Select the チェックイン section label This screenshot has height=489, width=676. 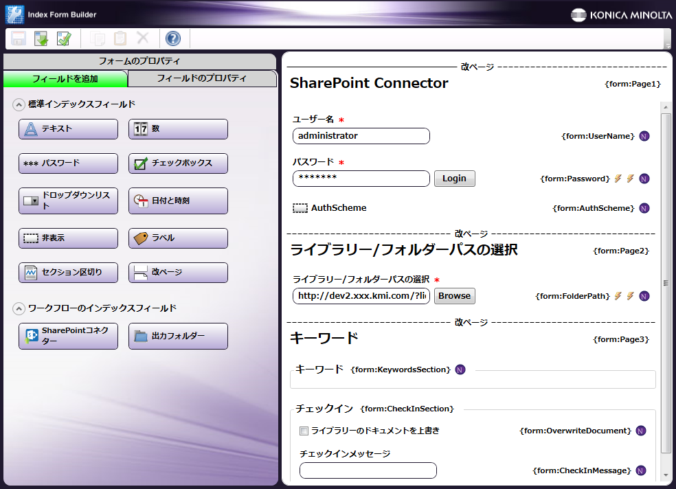pos(324,409)
